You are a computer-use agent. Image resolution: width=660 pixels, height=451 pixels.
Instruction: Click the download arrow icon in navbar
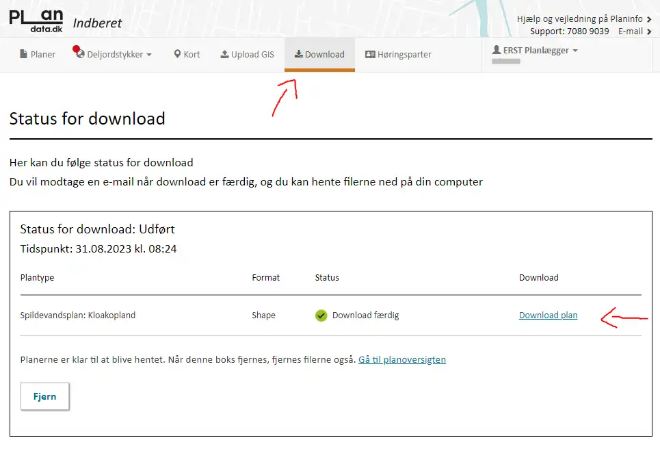299,54
